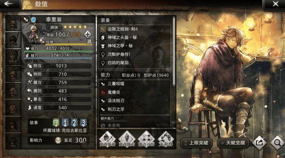Viewport: 285px width, 158px height.
Task: Click the magnifier zoom icon
Action: [x=277, y=143]
